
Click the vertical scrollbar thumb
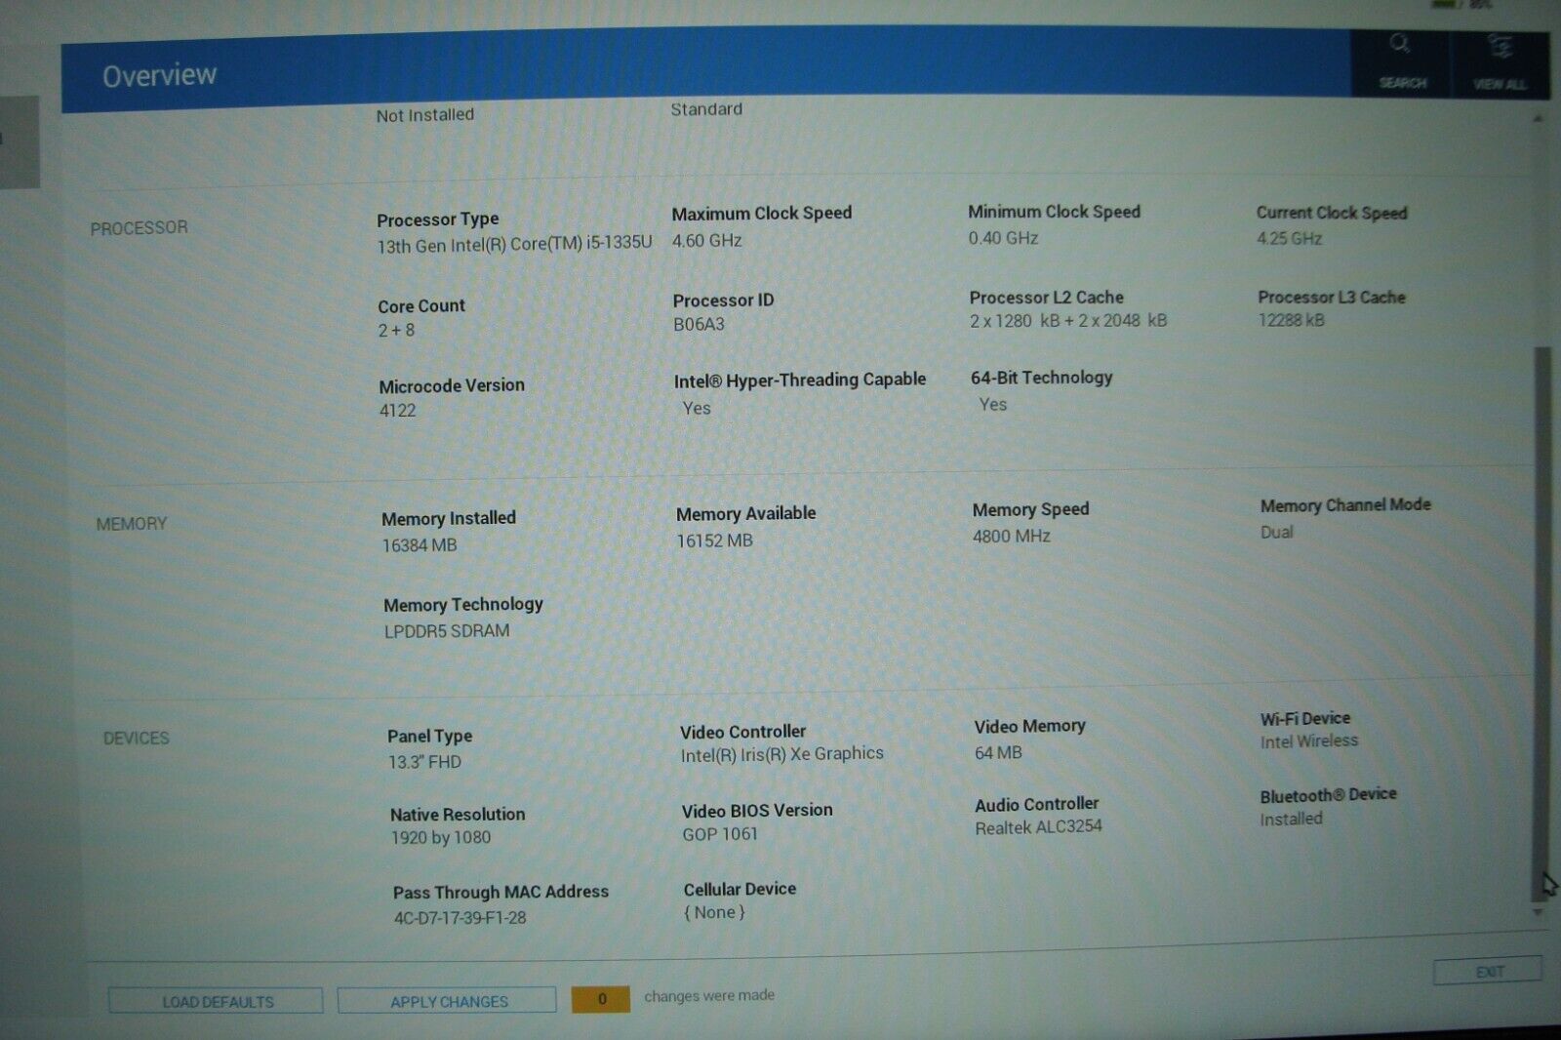click(x=1541, y=622)
